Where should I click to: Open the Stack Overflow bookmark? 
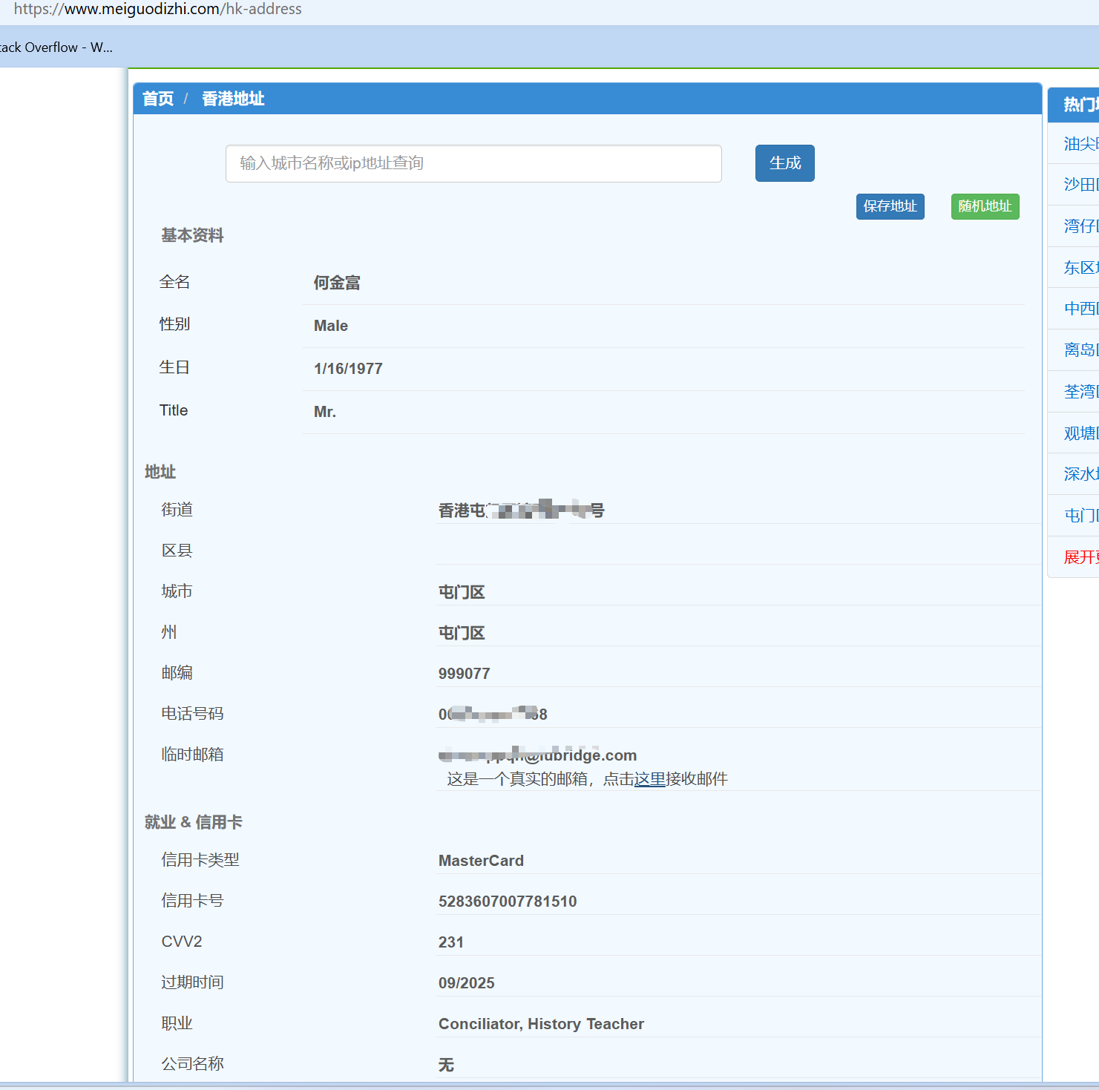point(56,47)
